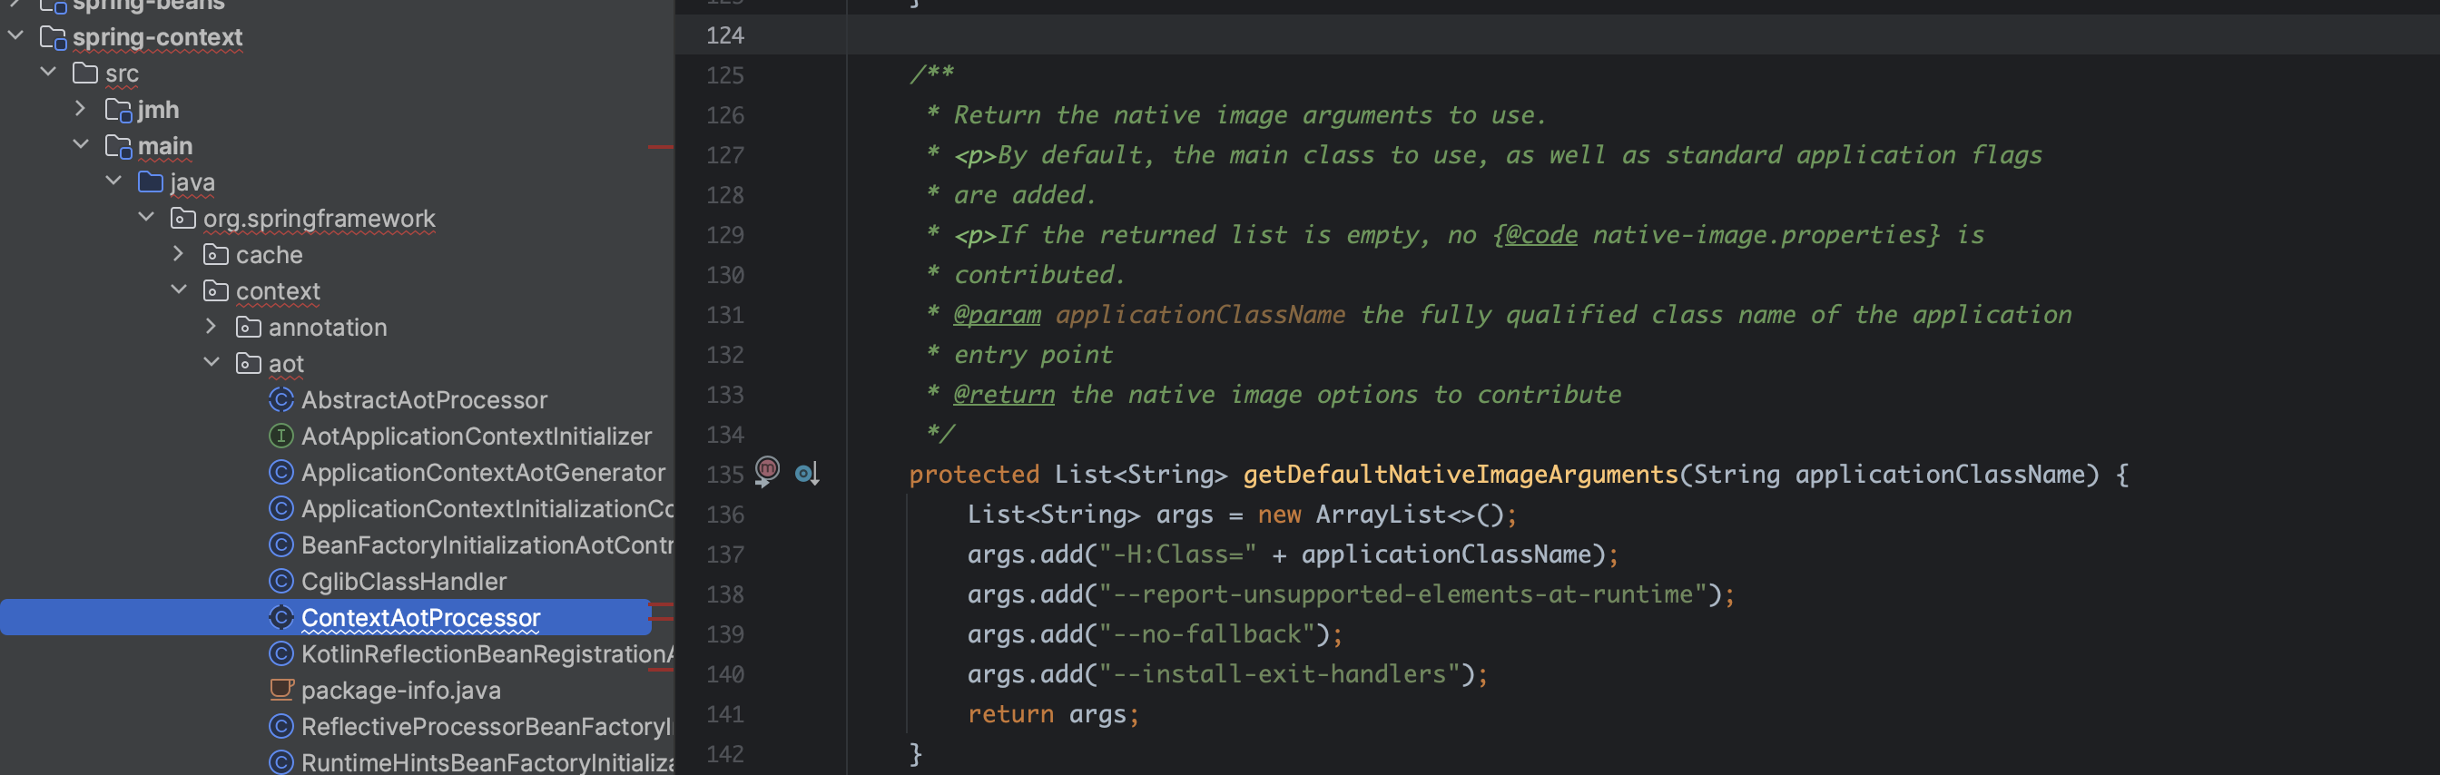The height and width of the screenshot is (775, 2440).
Task: Click the KotlinReflectionBeanRegistration class icon
Action: 281,653
